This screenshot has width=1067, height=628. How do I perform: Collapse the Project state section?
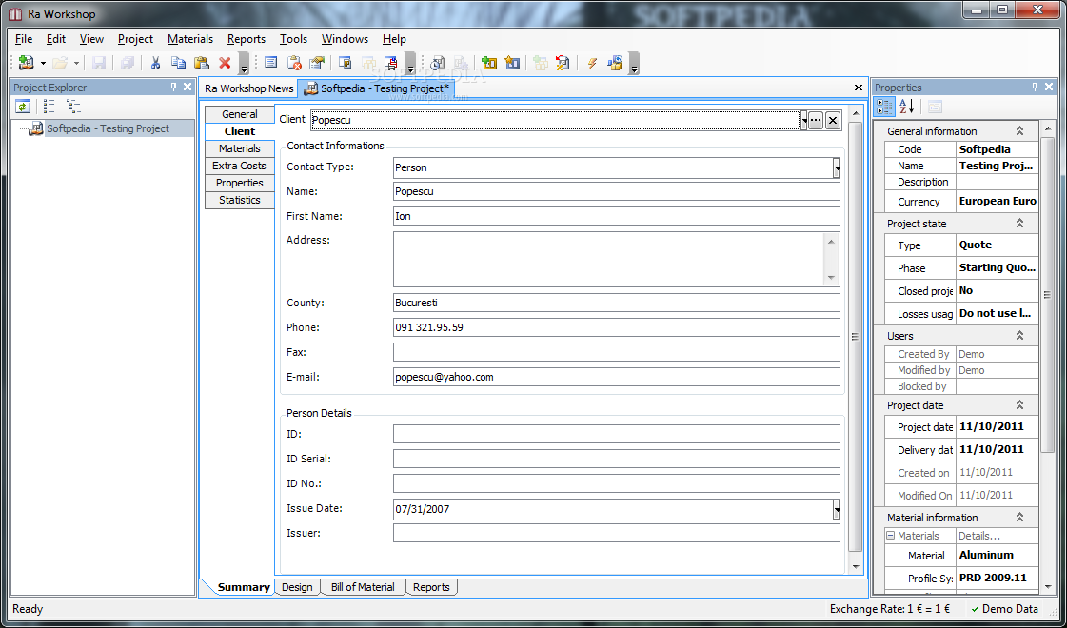pyautogui.click(x=1019, y=224)
